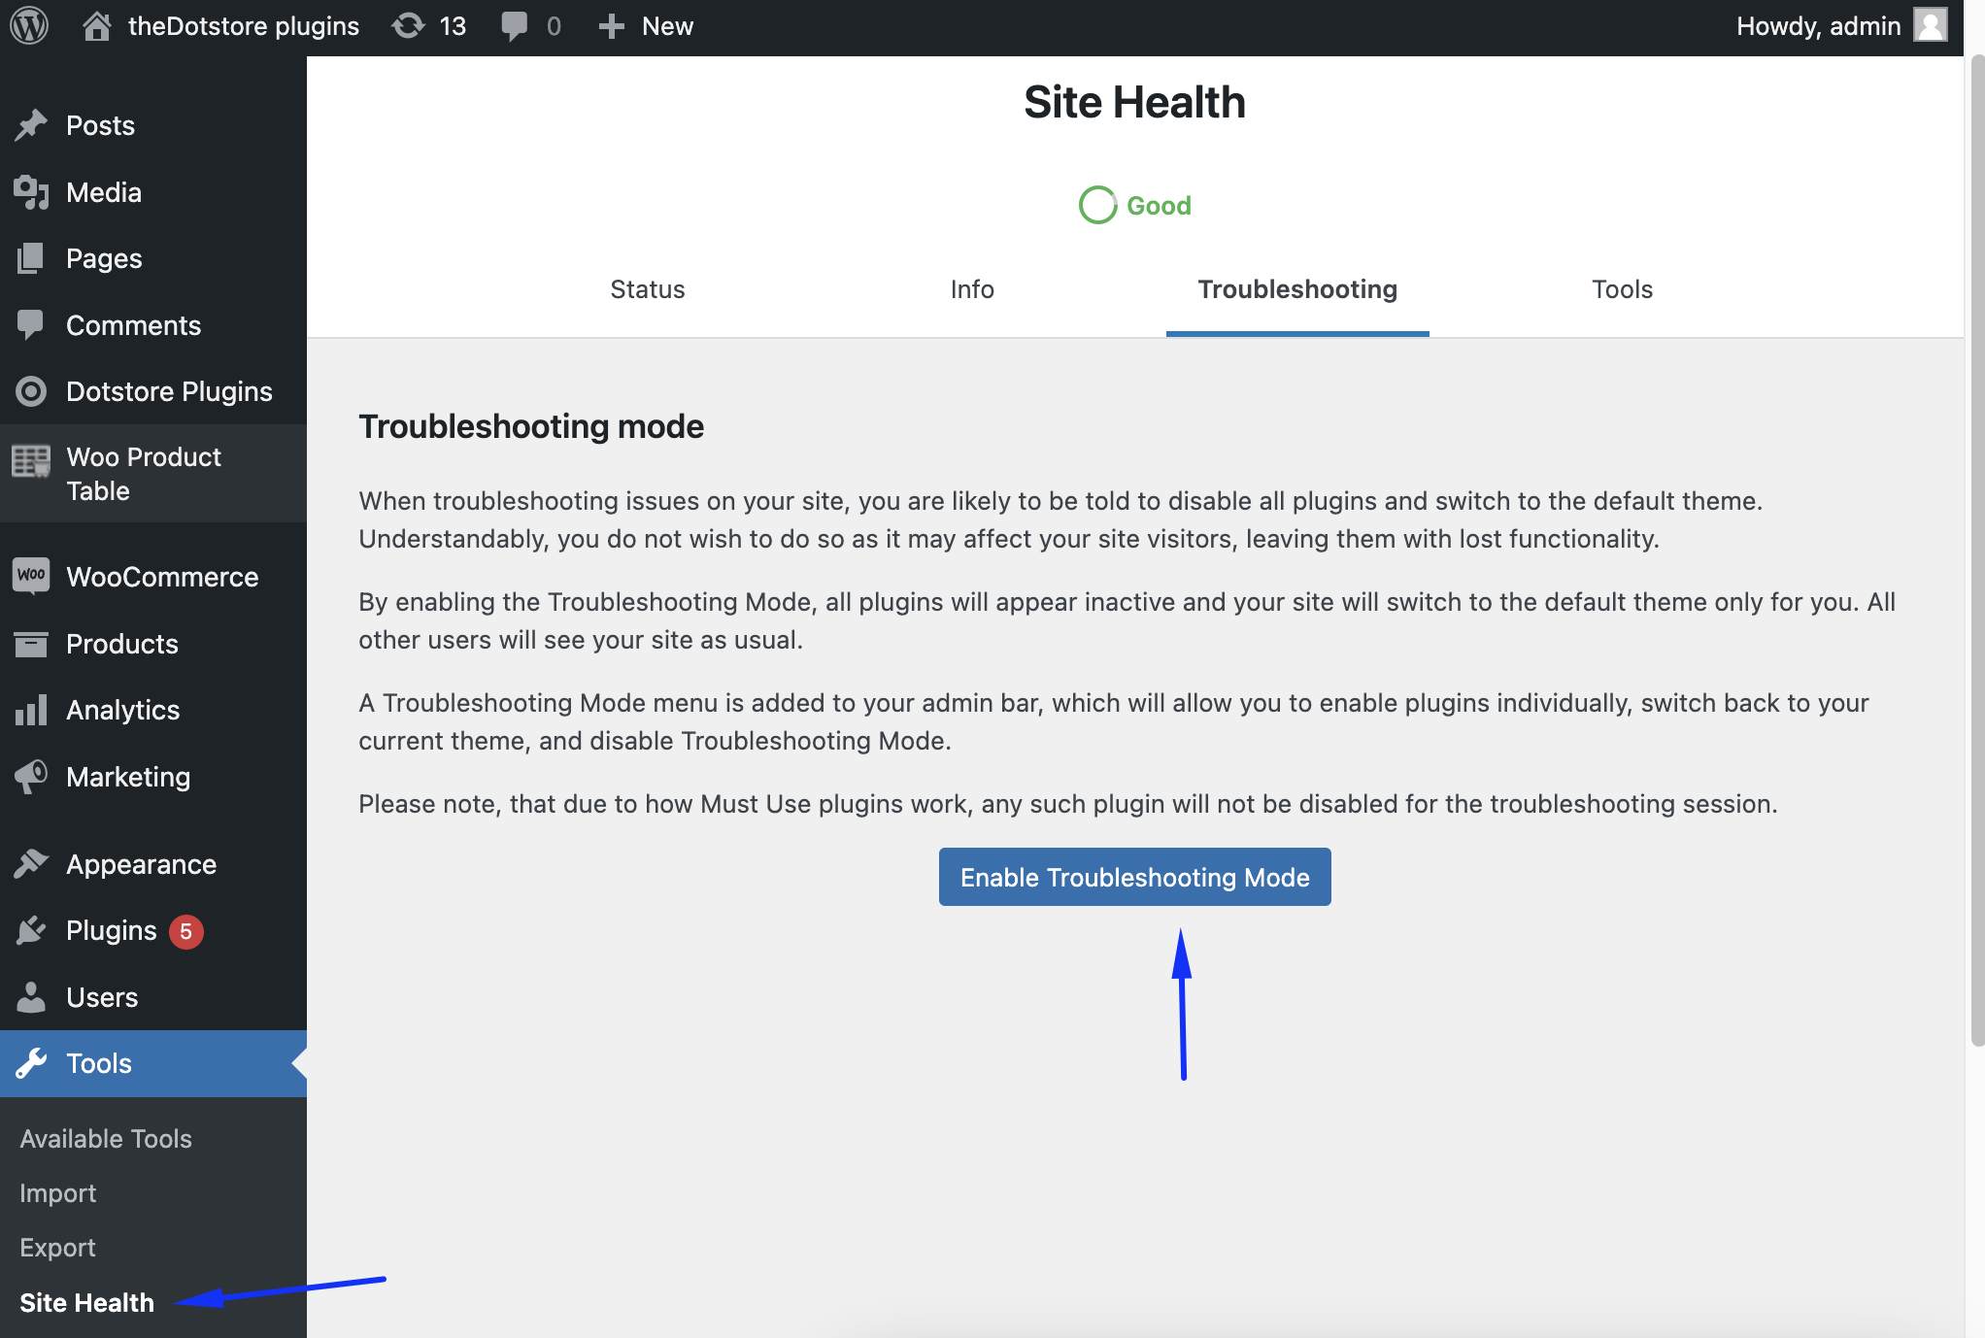Click the updates refresh icon showing 13
1985x1338 pixels.
tap(409, 26)
